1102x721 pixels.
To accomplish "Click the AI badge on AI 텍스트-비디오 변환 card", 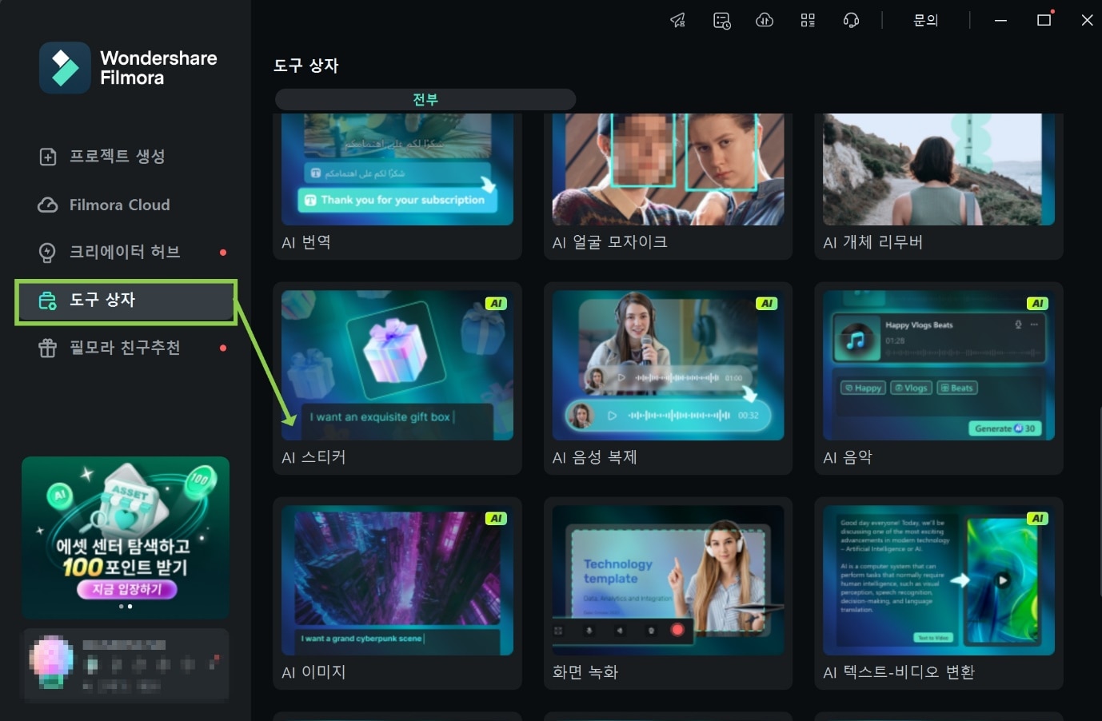I will 1037,518.
